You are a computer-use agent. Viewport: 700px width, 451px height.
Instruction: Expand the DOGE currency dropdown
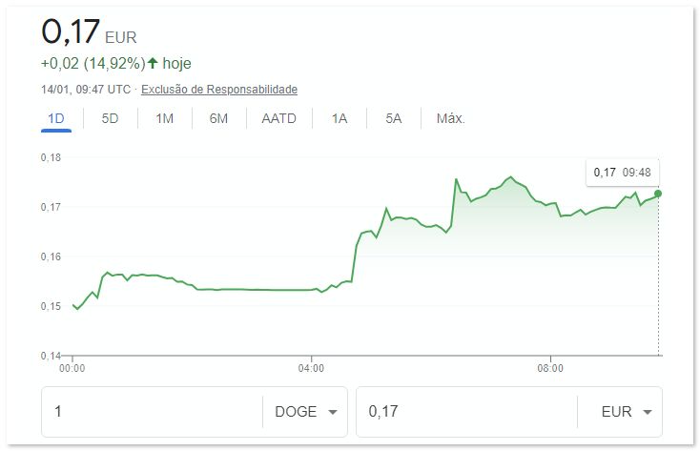click(x=305, y=412)
